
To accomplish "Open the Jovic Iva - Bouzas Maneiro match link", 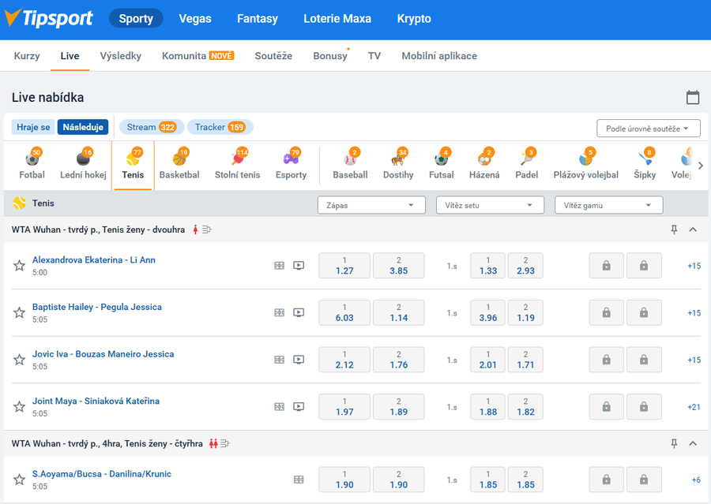I will click(x=103, y=354).
